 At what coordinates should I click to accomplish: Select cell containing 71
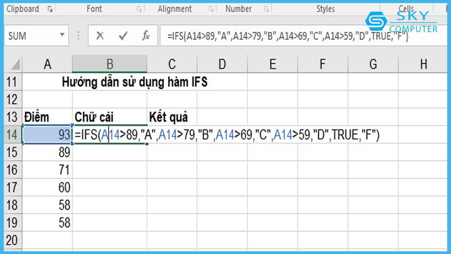point(47,170)
